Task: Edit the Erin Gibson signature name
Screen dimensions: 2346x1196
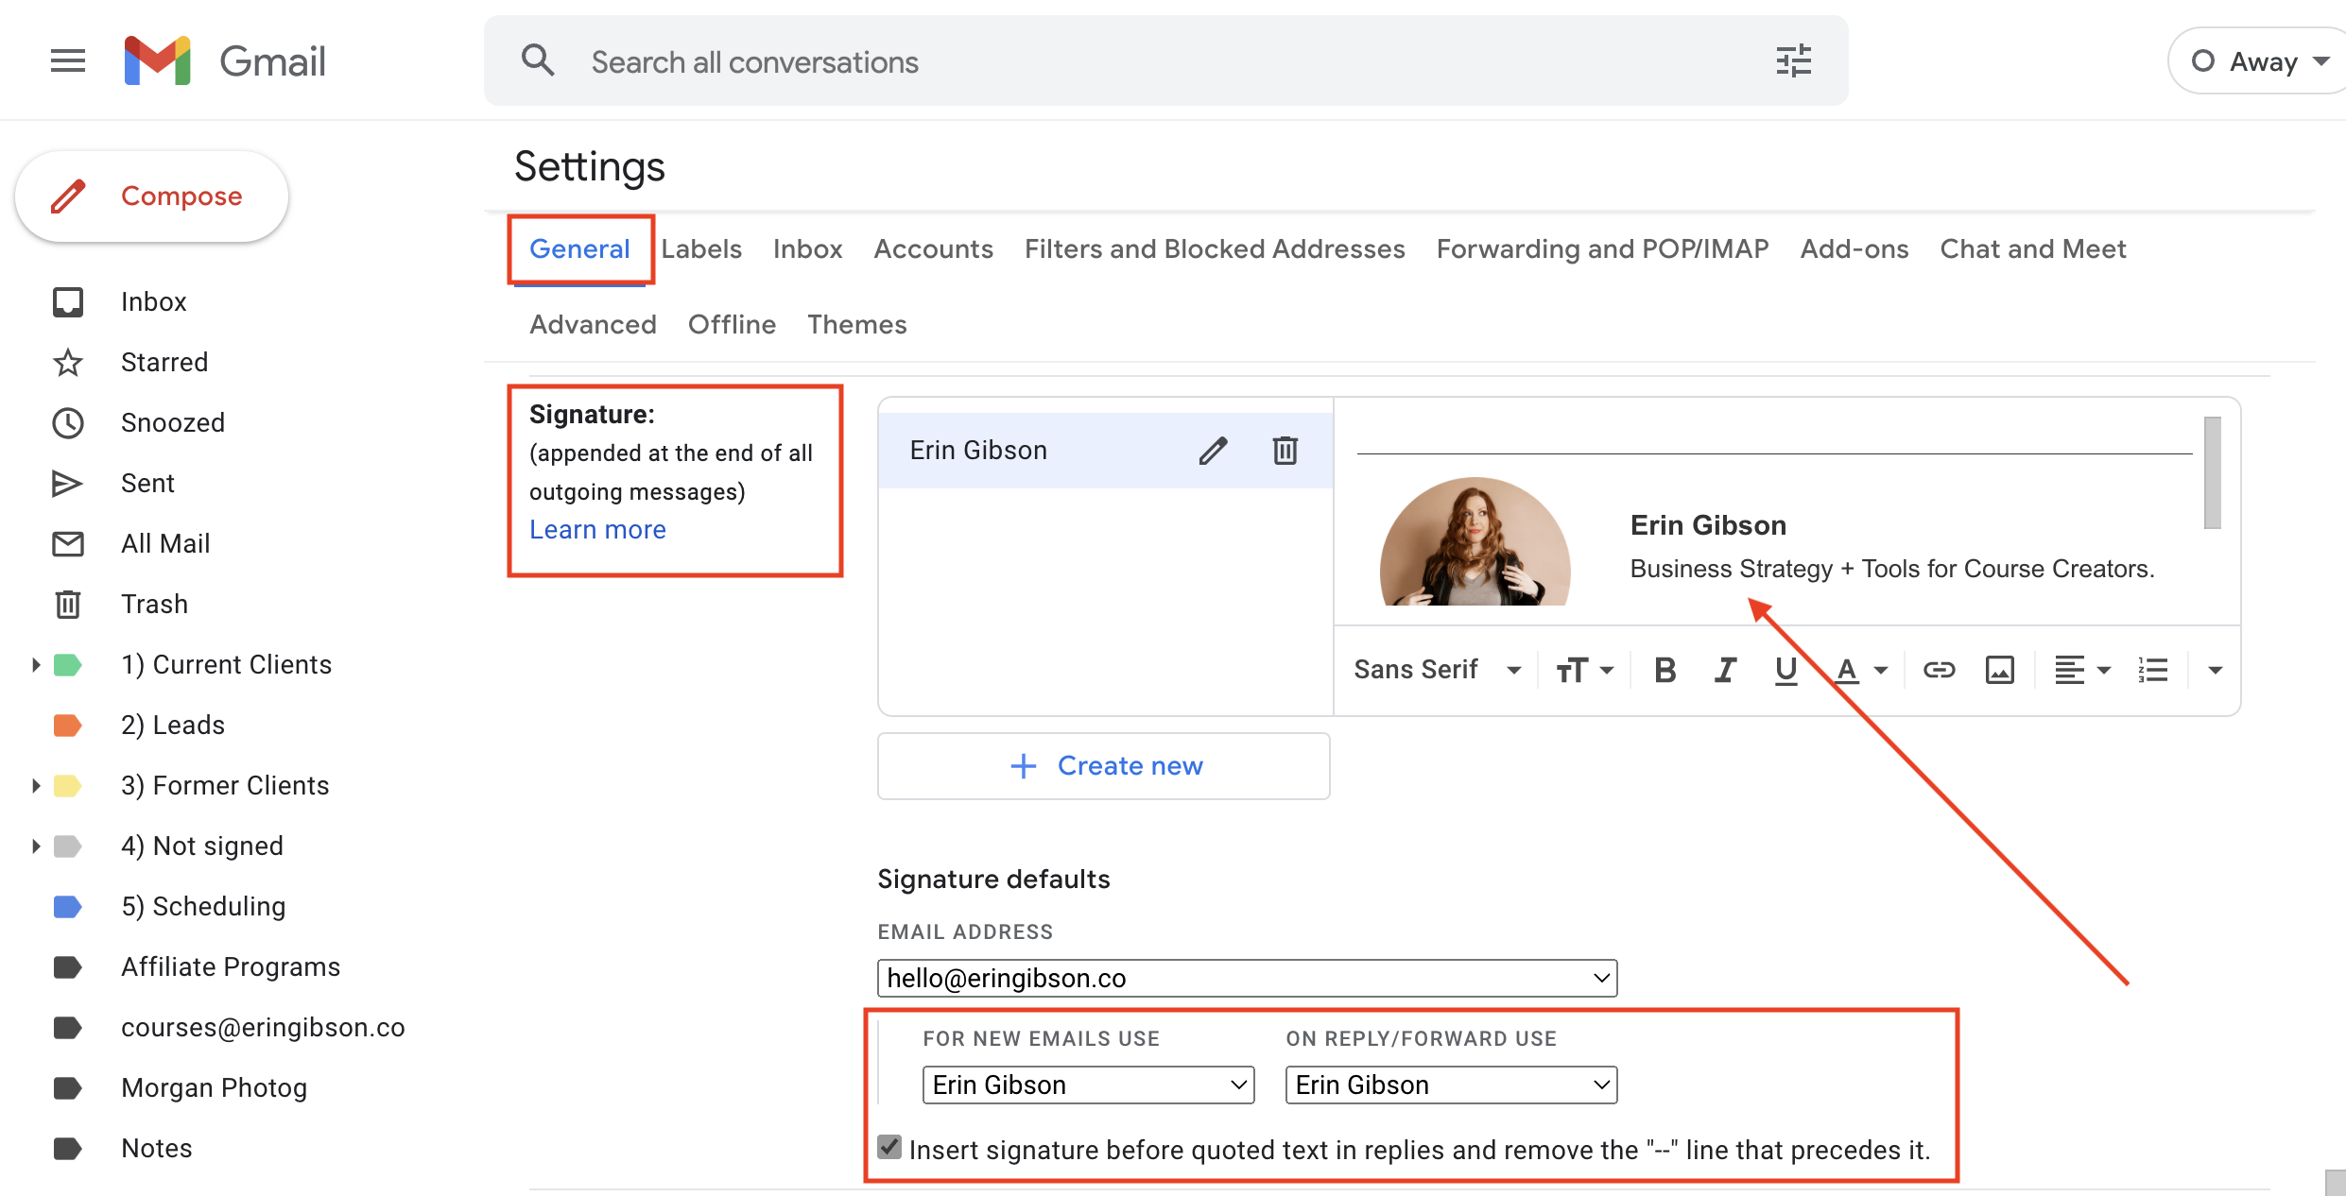Action: pos(1213,451)
